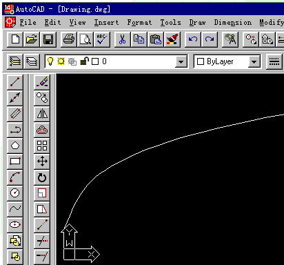Open the Tools menu
This screenshot has width=284, height=265.
170,22
